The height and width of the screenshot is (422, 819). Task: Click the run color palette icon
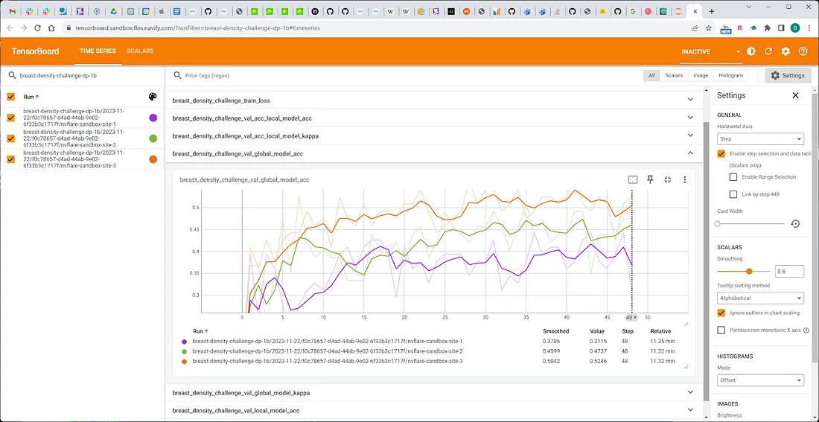pos(153,97)
